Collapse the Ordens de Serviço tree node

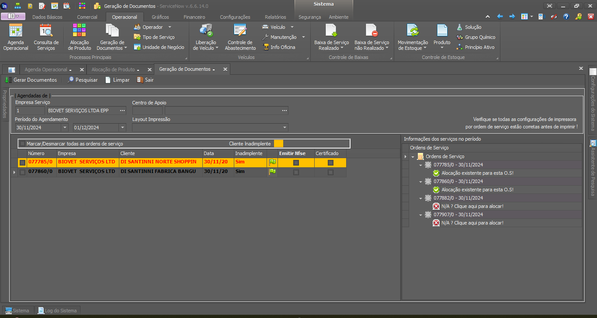point(413,156)
